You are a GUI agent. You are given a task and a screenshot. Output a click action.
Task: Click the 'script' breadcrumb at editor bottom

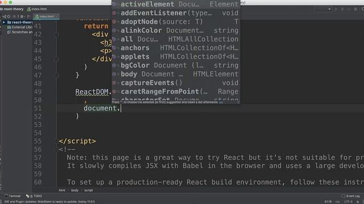[x=89, y=190]
